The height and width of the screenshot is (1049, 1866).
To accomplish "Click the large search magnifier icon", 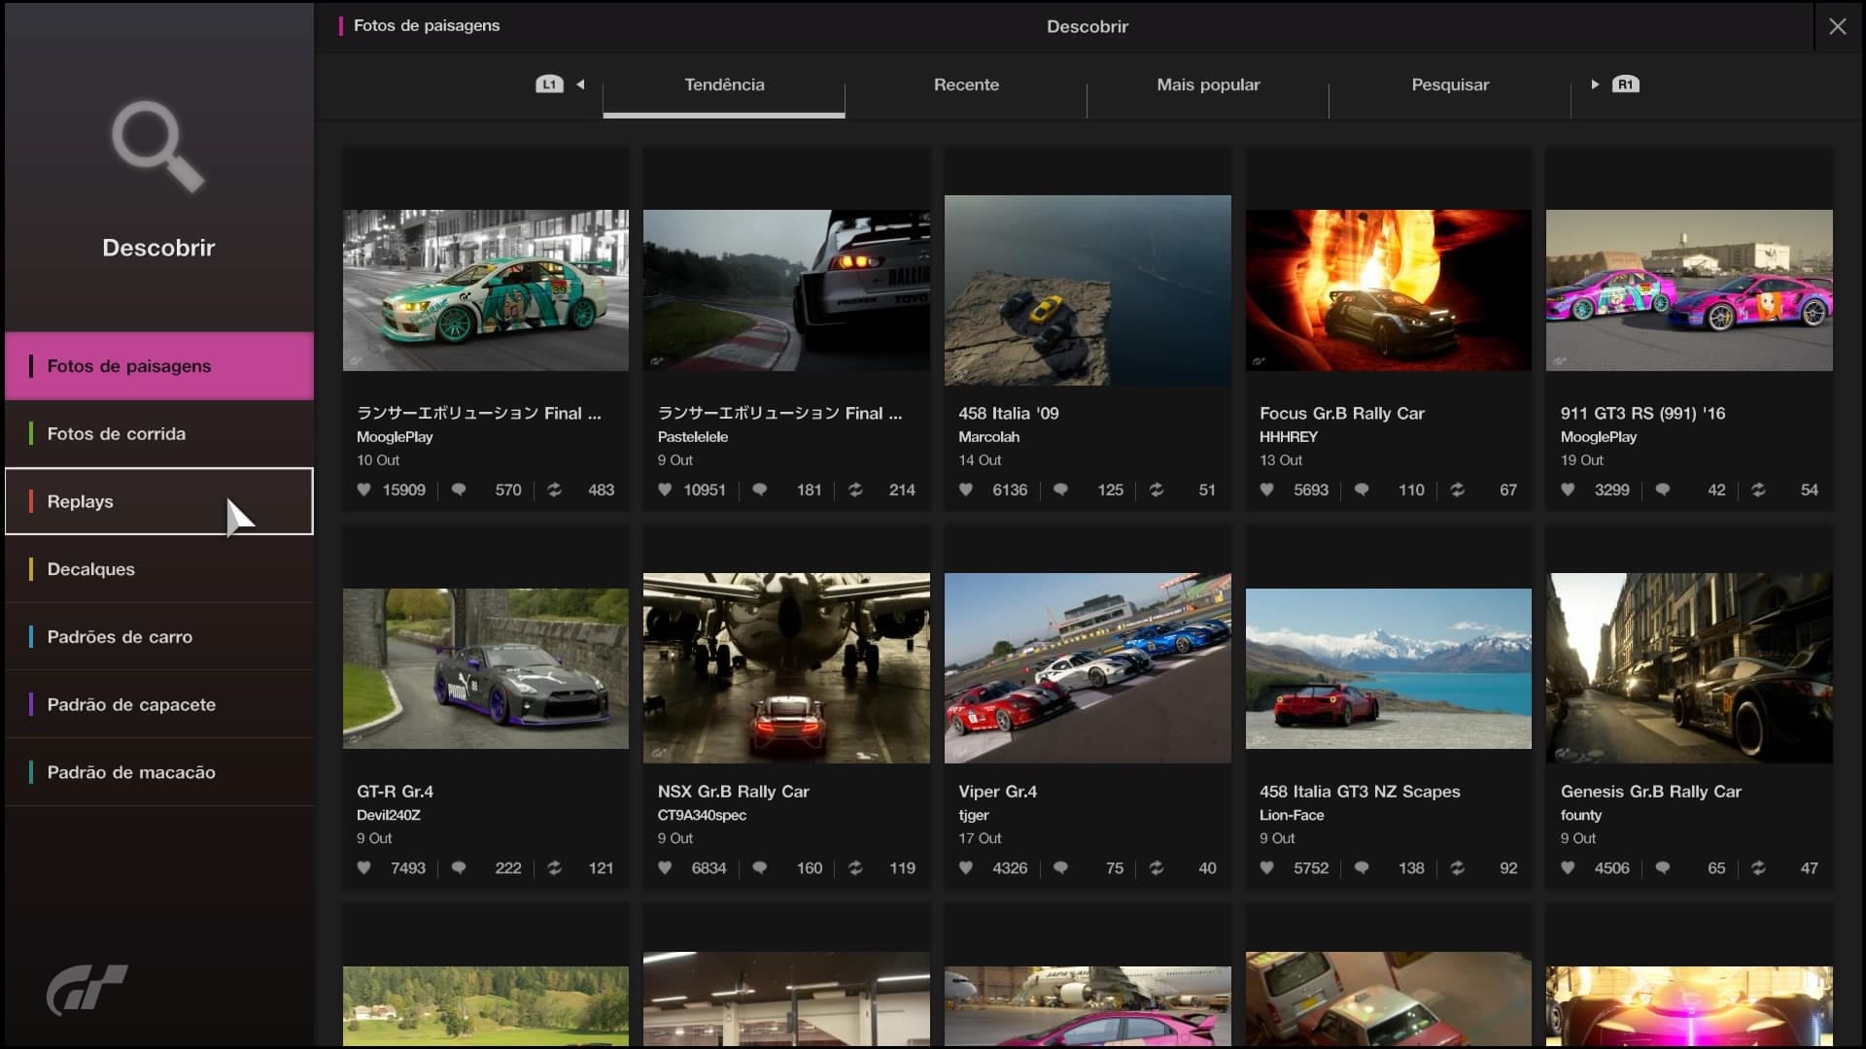I will point(158,146).
